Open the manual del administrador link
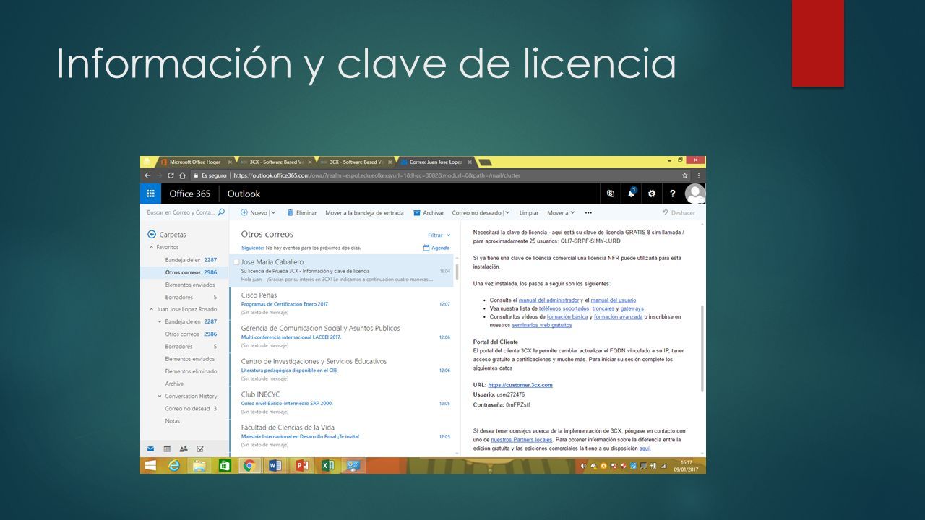 point(548,300)
